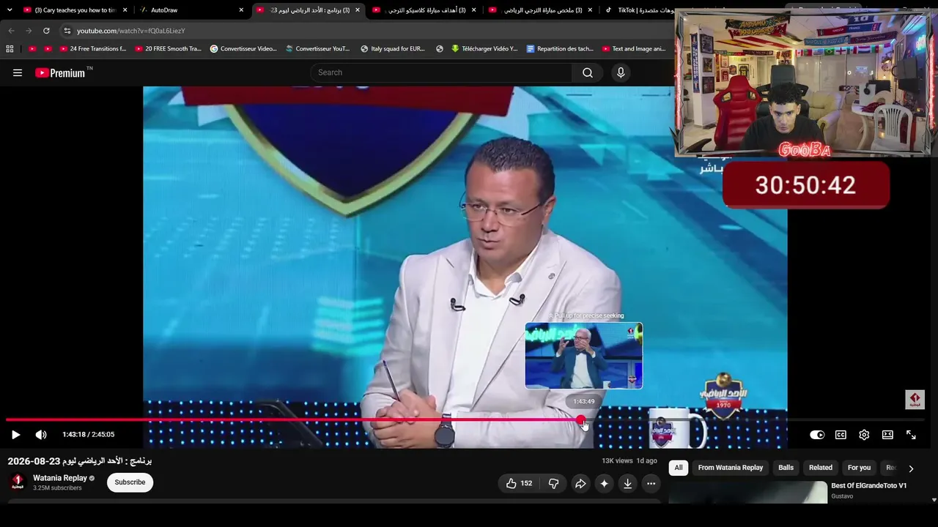The height and width of the screenshot is (527, 938).
Task: Download the video for offline
Action: 627,483
